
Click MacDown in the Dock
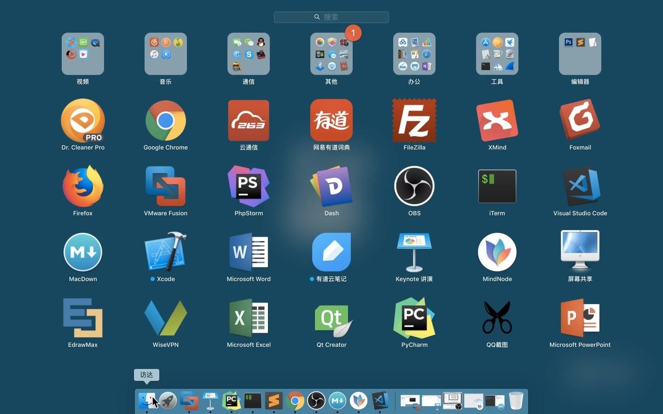337,401
